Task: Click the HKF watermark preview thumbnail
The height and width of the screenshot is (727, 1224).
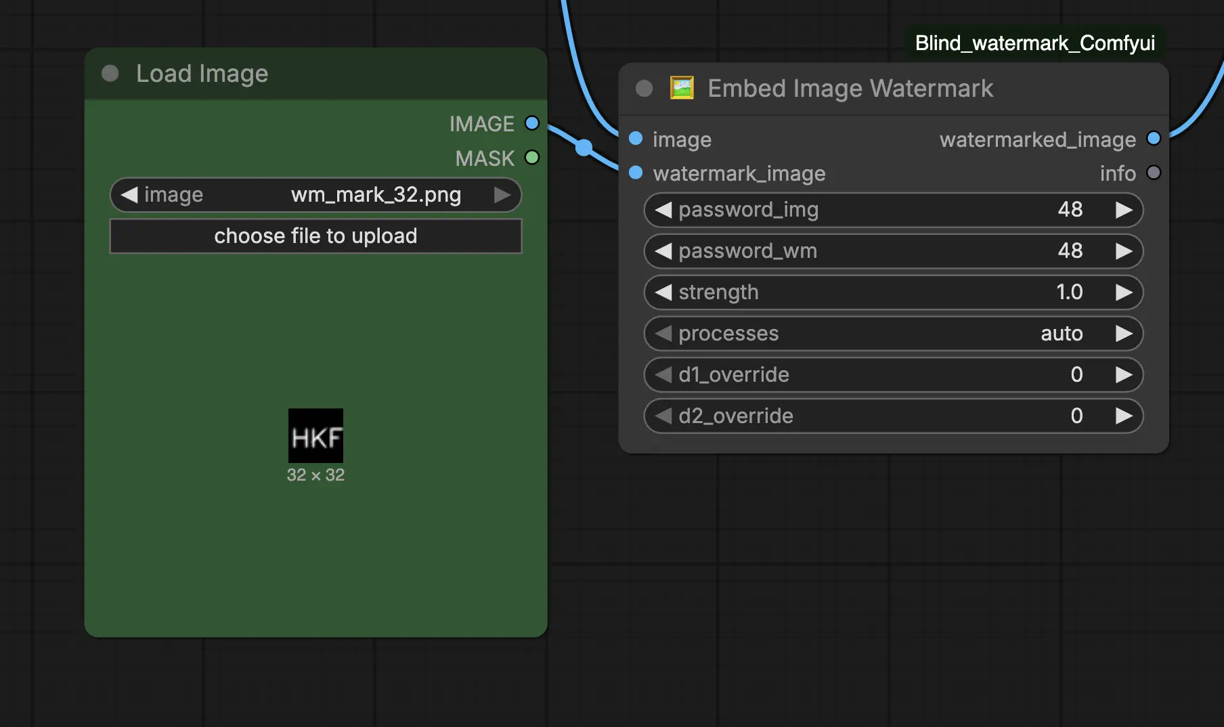Action: pos(315,436)
